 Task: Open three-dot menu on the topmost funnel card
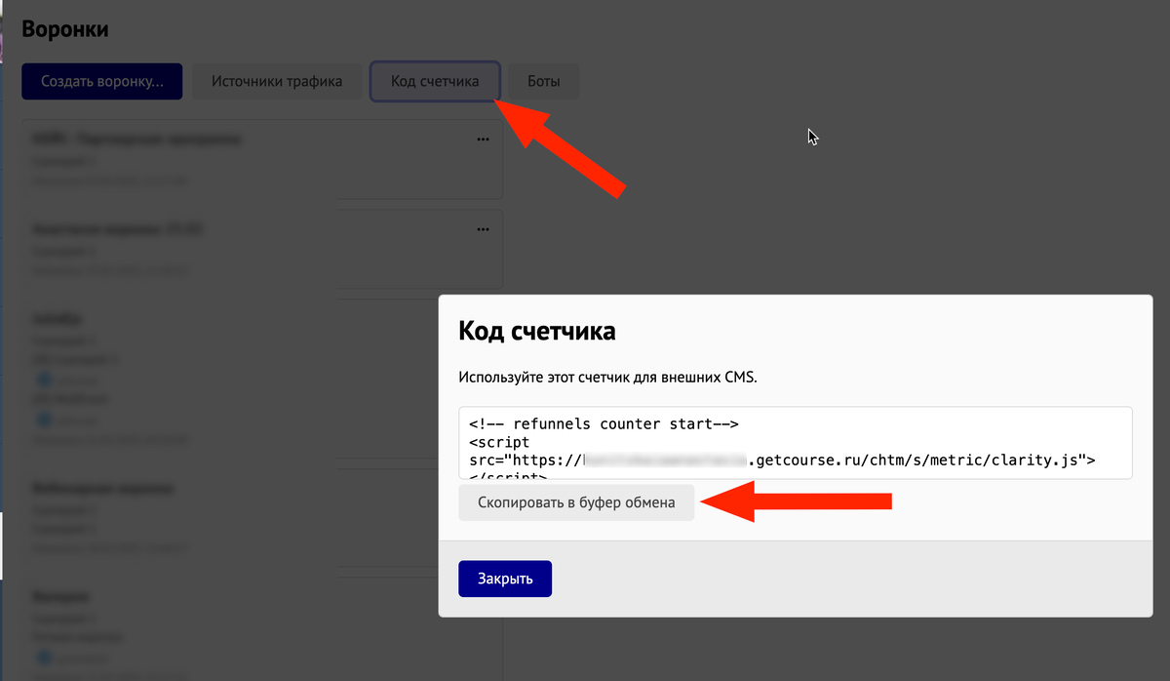483,140
